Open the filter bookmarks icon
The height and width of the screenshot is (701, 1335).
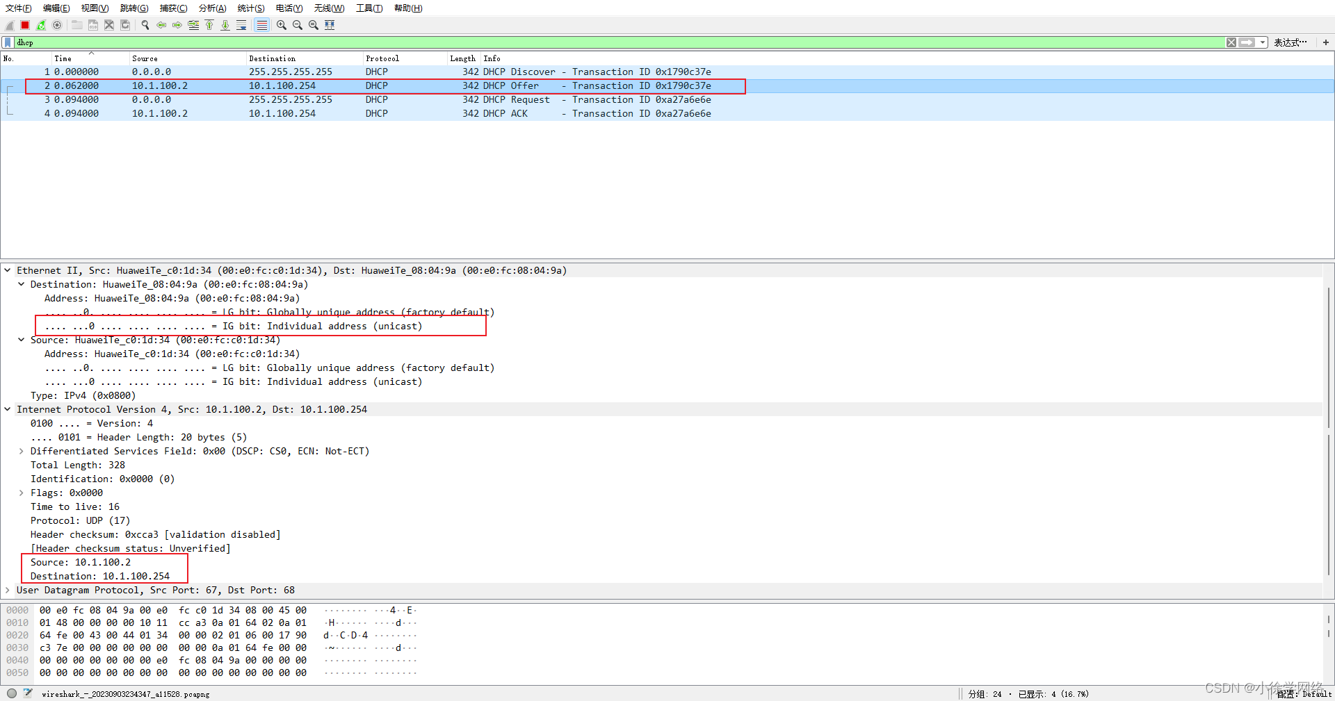pos(7,42)
